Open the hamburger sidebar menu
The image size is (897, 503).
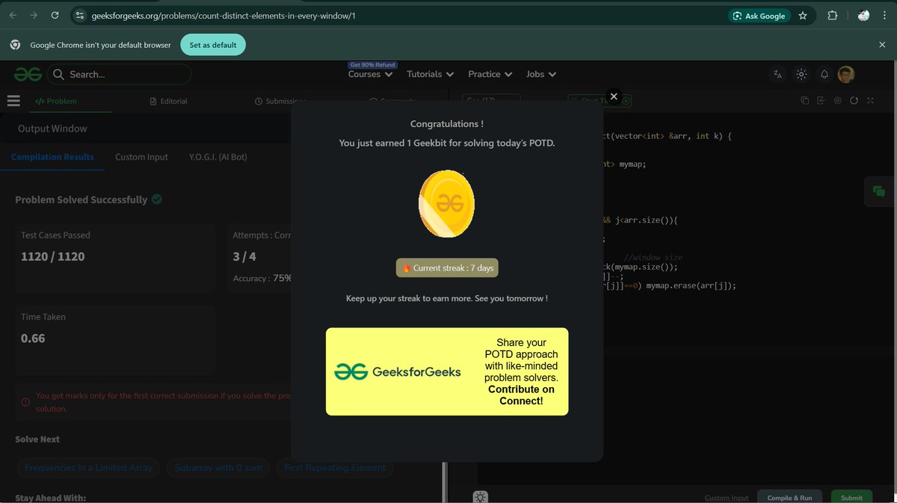coord(13,100)
